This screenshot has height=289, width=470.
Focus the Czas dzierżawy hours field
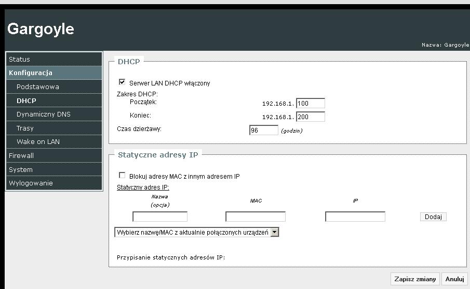tap(264, 131)
